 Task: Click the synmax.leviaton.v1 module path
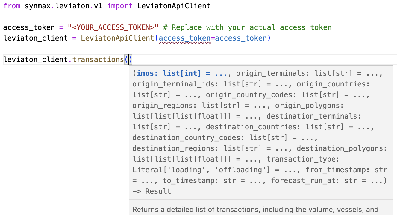click(64, 6)
